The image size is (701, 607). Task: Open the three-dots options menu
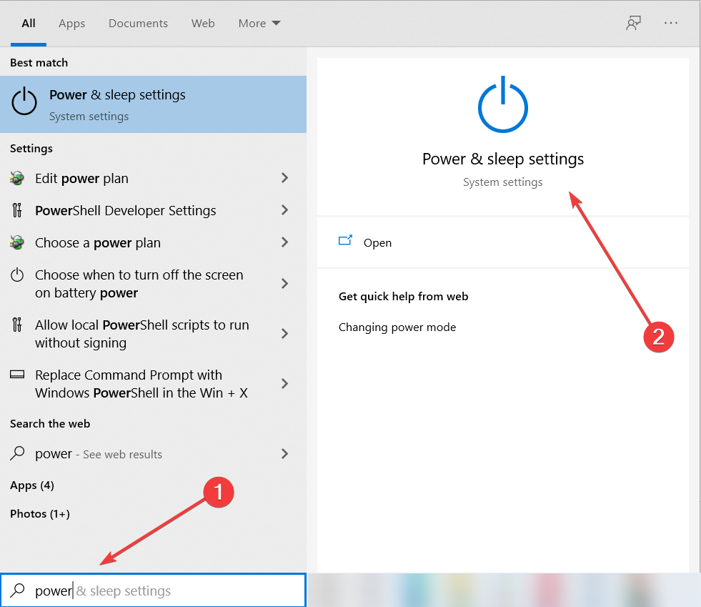click(670, 23)
